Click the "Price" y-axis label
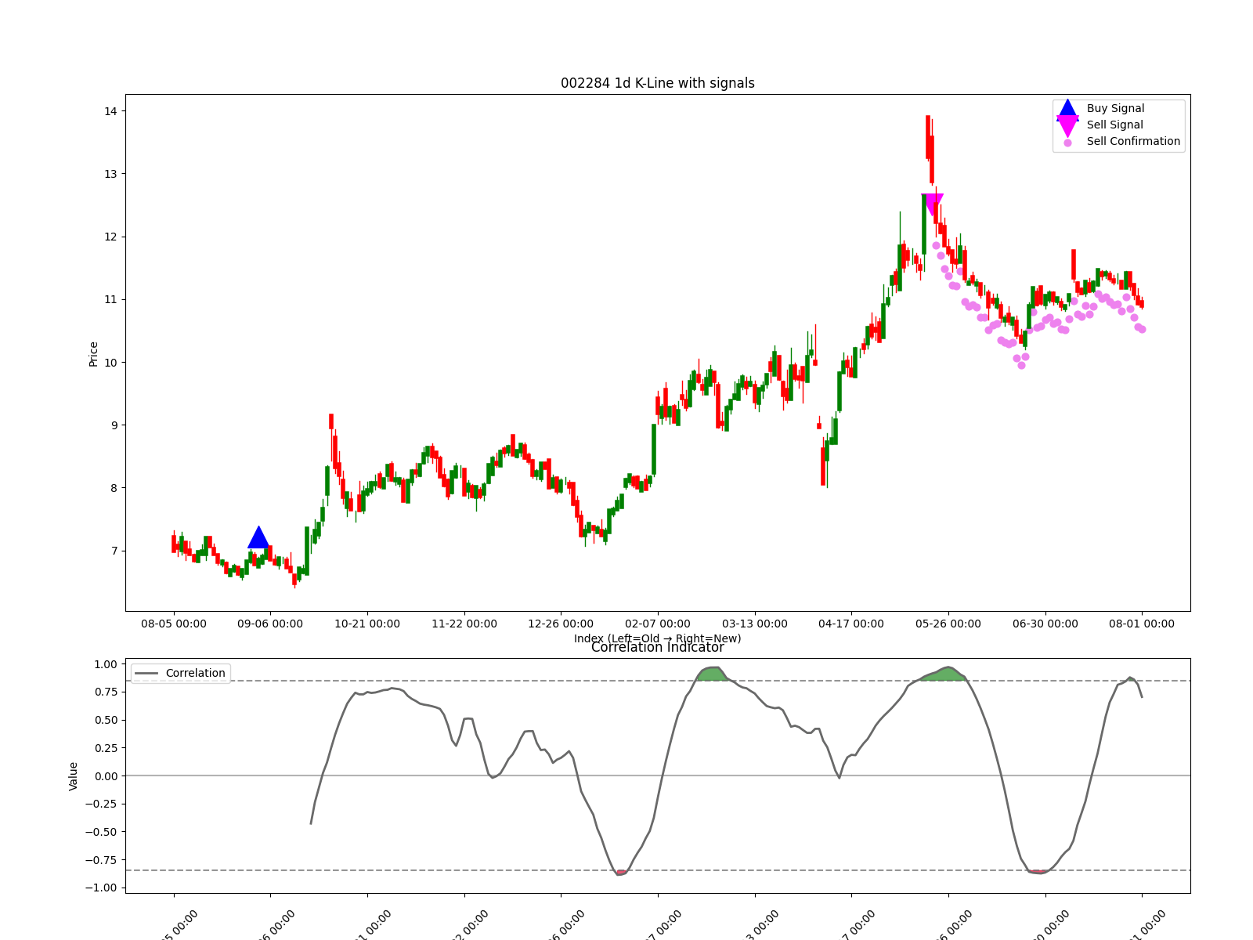 pyautogui.click(x=93, y=353)
